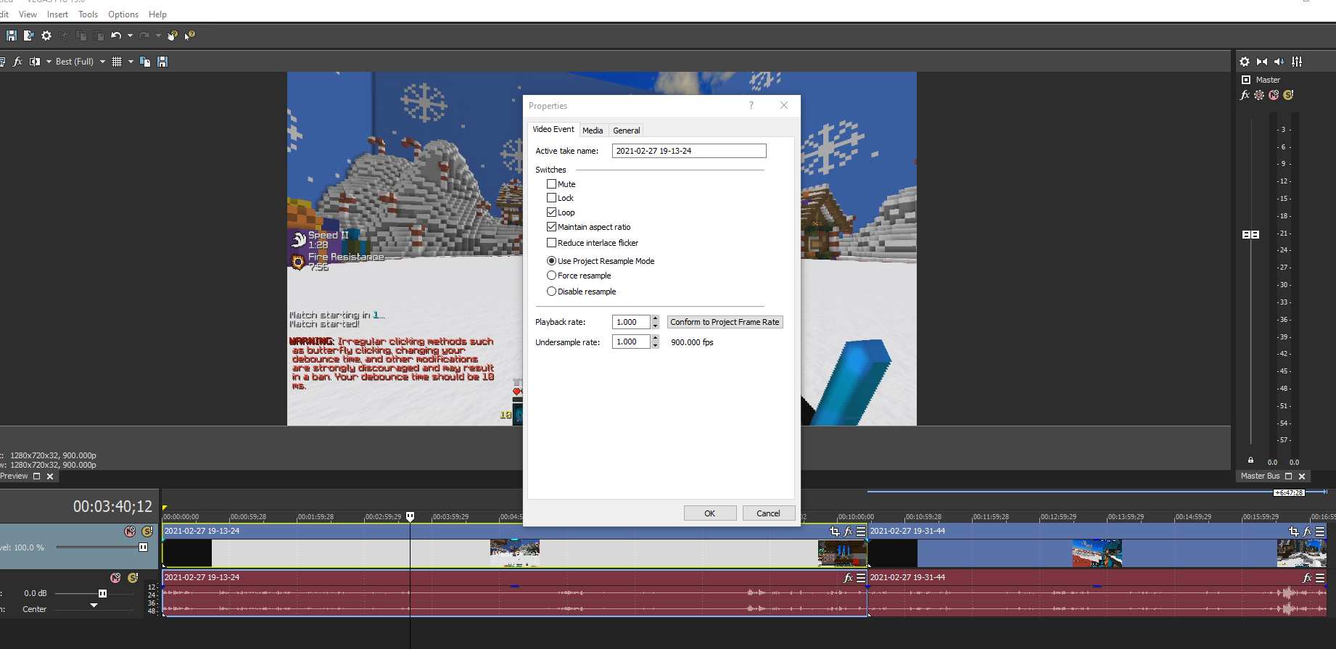Open Event Pan/Crop on first video clip
This screenshot has width=1336, height=649.
pyautogui.click(x=835, y=532)
